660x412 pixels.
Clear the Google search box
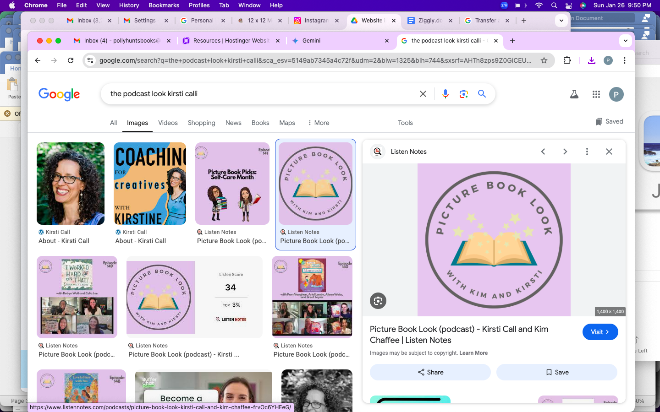point(423,94)
